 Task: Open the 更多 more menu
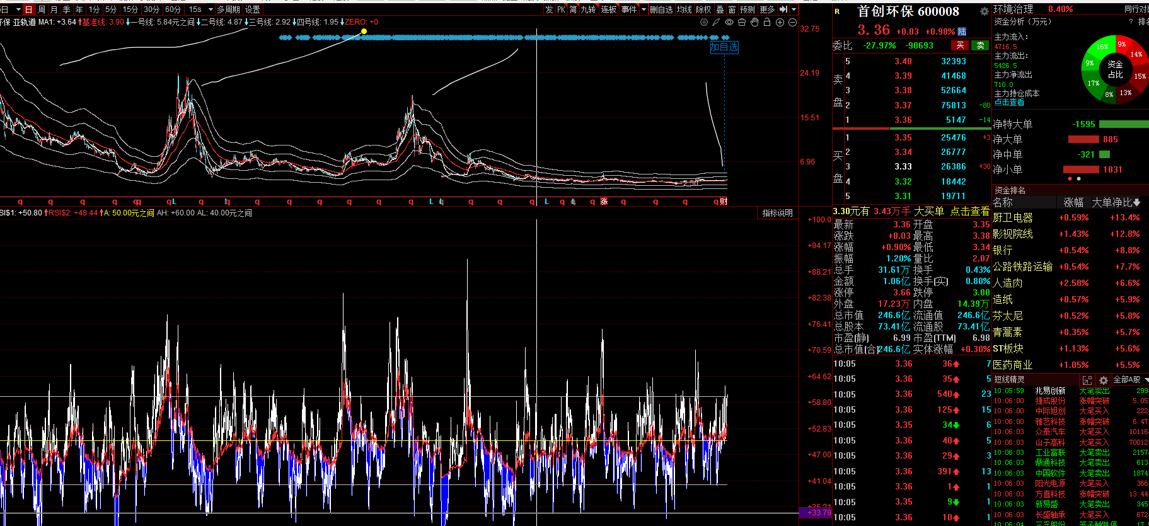pyautogui.click(x=767, y=9)
